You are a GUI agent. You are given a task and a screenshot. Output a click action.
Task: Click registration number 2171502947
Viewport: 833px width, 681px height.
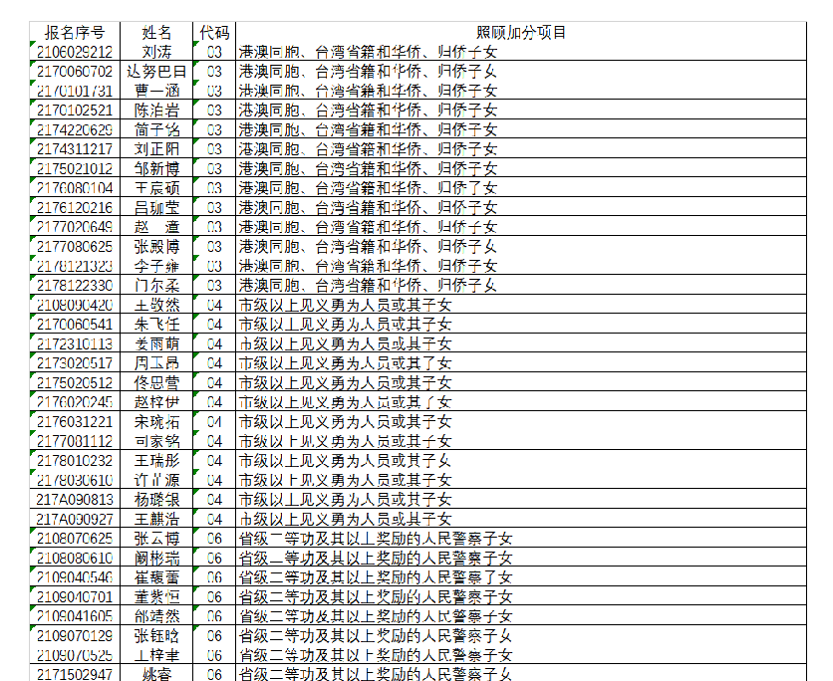[75, 674]
